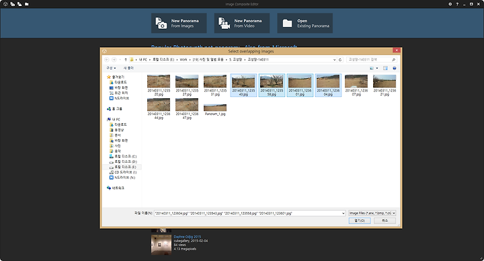This screenshot has width=484, height=261.
Task: Select thumbnail 20140311_123543.jpg
Action: (243, 85)
